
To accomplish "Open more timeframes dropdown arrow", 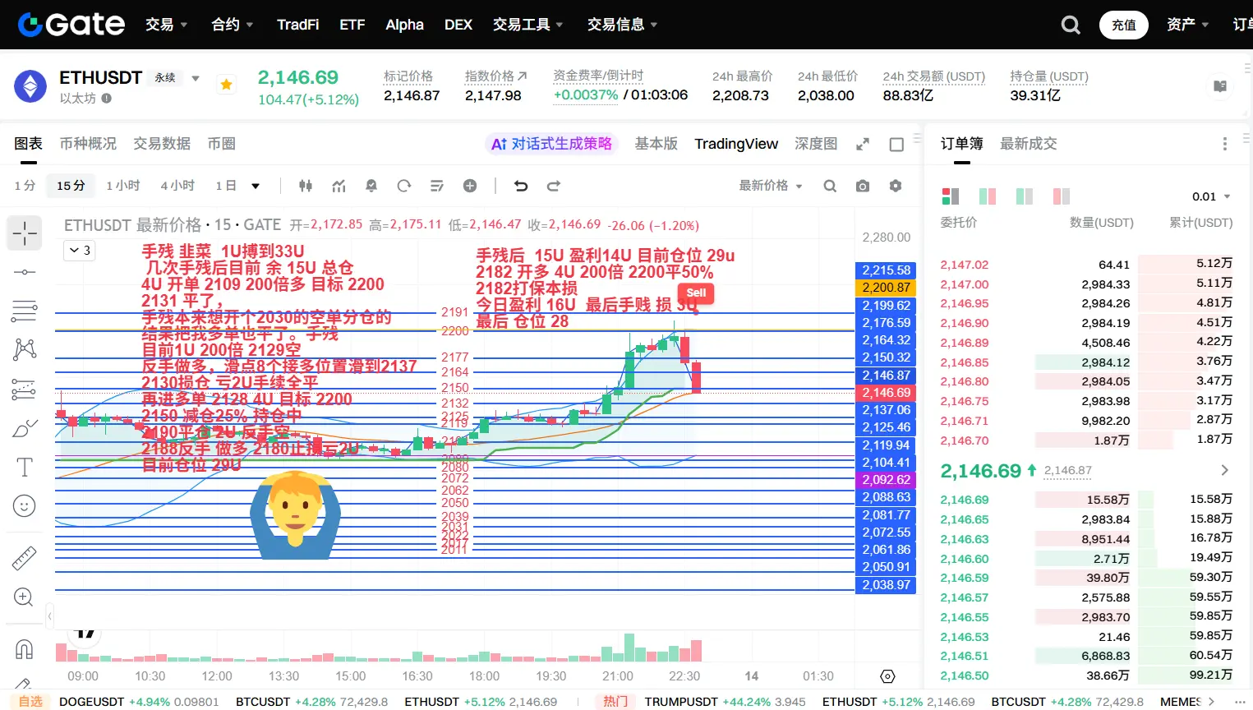I will click(x=256, y=186).
